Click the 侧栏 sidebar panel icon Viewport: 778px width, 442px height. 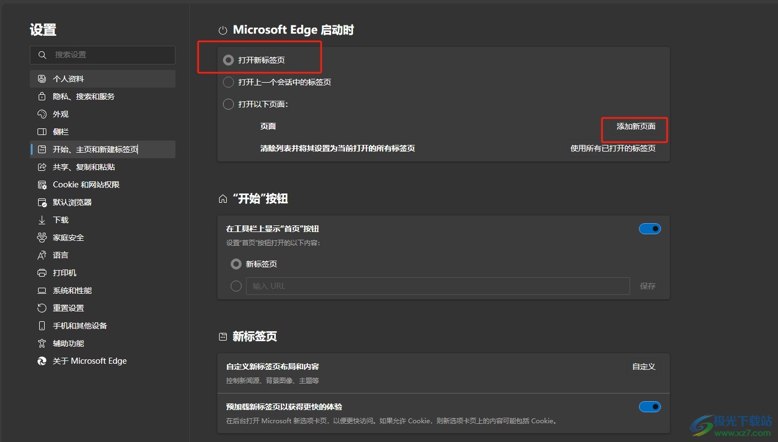[x=42, y=132]
